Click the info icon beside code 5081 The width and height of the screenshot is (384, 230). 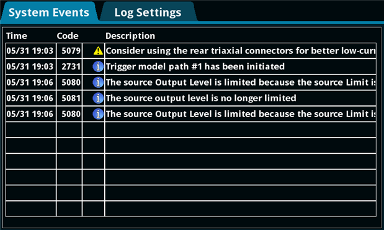pos(98,98)
